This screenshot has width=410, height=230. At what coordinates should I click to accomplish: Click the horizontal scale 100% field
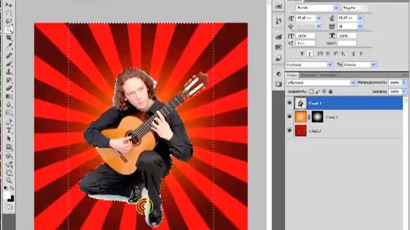coord(347,36)
